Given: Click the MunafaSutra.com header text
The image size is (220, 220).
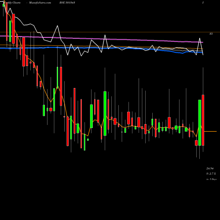Looking at the screenshot, I should [x=40, y=3].
